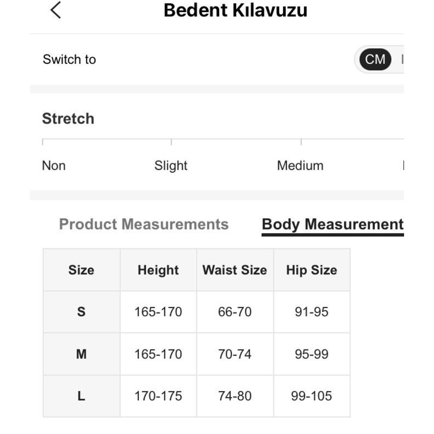Select the M size row

pos(81,354)
